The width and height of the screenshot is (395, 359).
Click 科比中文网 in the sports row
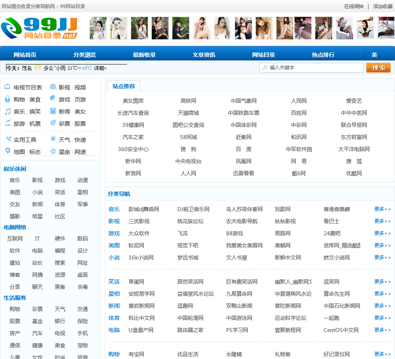coord(141,318)
